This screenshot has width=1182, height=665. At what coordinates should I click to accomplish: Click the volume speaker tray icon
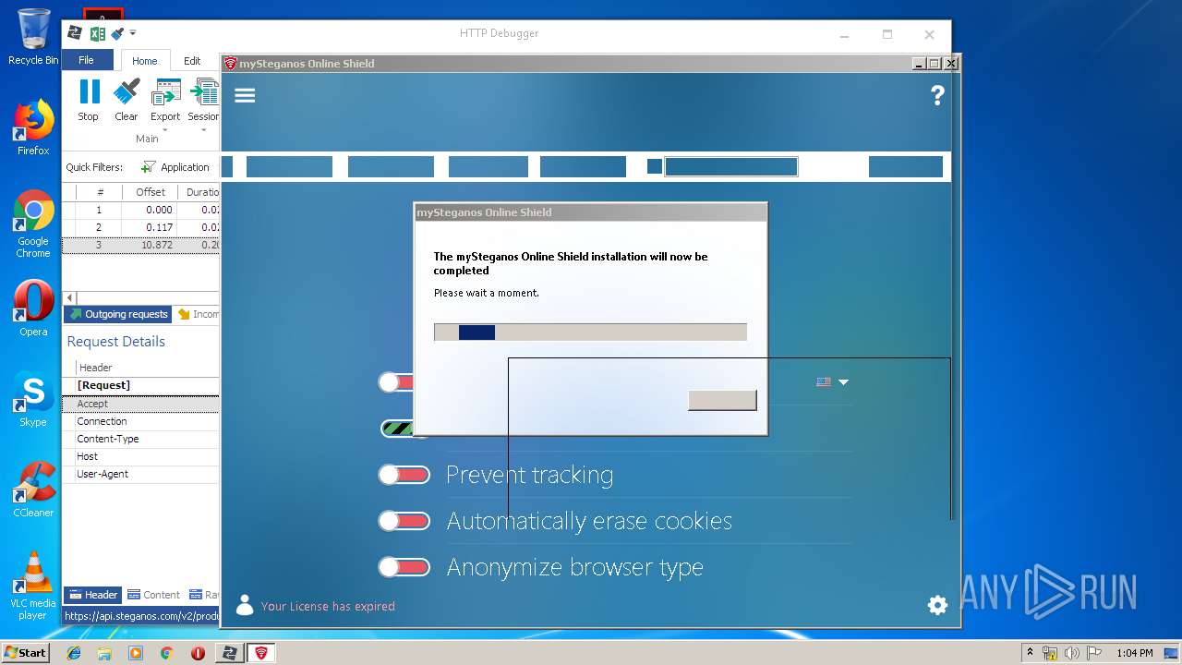point(1072,653)
